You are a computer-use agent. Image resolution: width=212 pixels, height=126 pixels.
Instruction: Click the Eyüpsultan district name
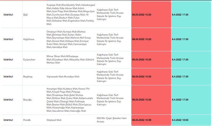[x=29, y=60]
